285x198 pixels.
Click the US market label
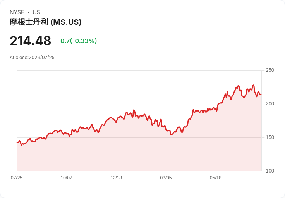point(36,12)
